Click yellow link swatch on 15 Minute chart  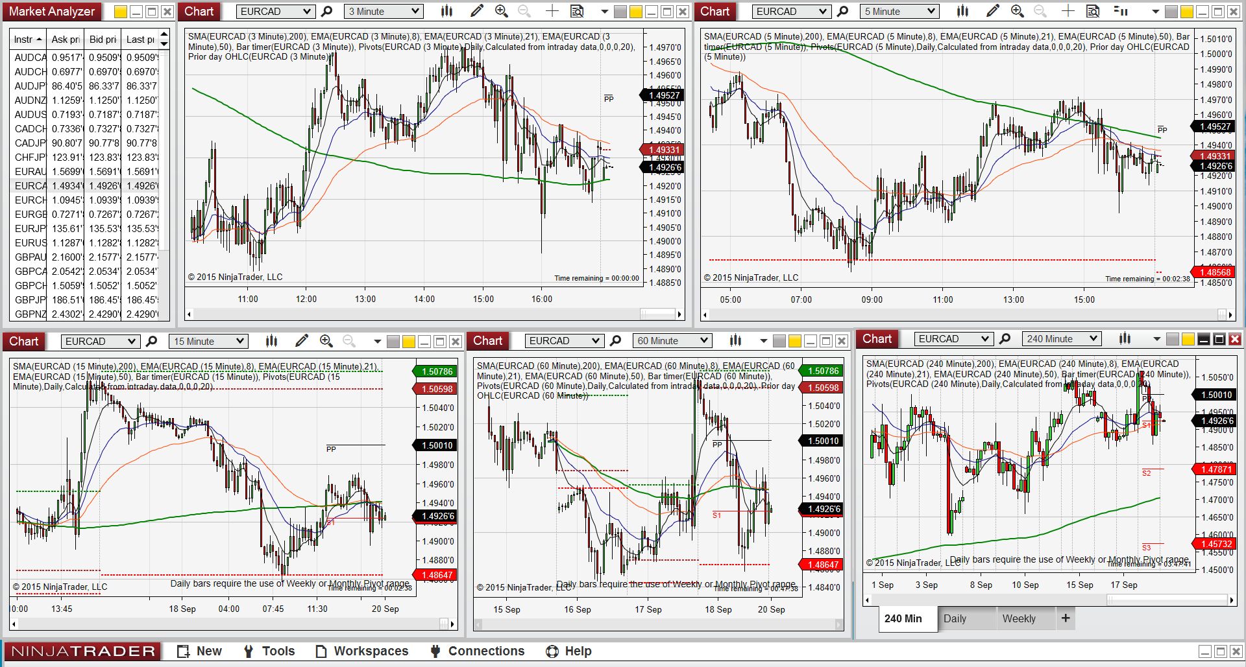pos(409,342)
